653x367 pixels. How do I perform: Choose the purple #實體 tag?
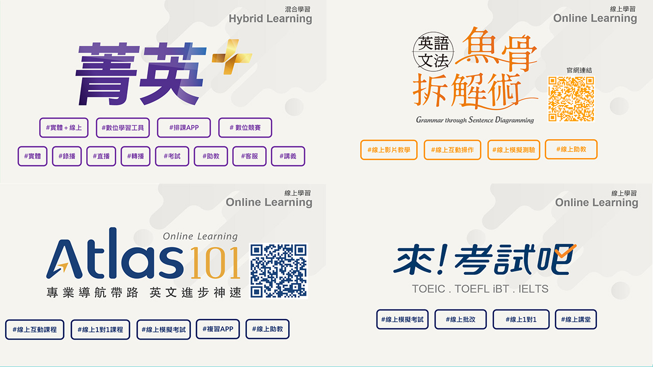[x=32, y=156]
